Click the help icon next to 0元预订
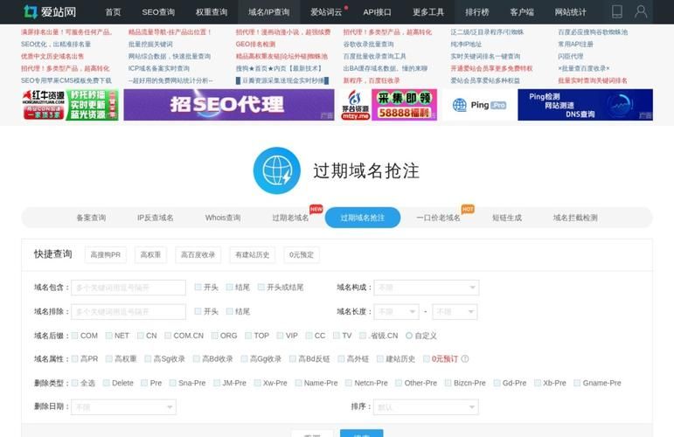 pyautogui.click(x=465, y=359)
